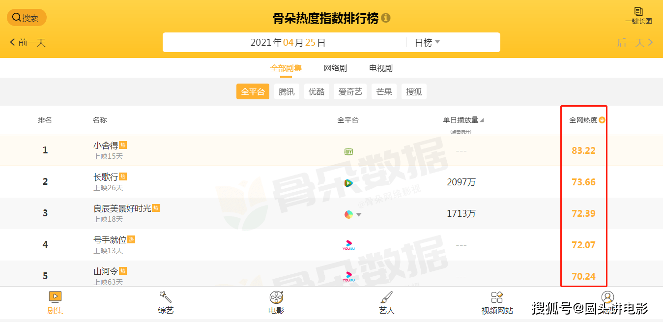Open the 艺人 section in bottom navigation
The height and width of the screenshot is (322, 663).
387,302
